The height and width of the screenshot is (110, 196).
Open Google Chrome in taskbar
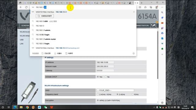[27, 107]
